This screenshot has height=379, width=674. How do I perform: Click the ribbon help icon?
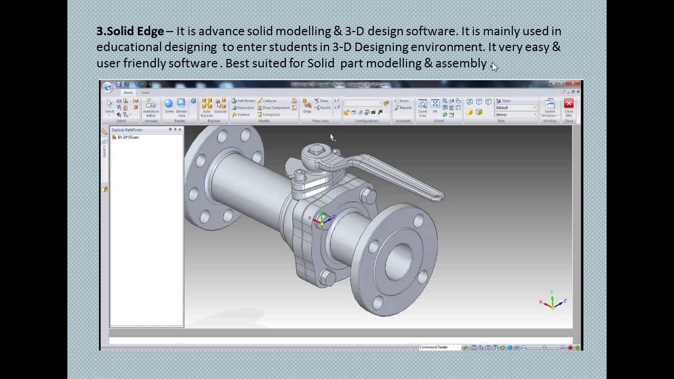564,92
